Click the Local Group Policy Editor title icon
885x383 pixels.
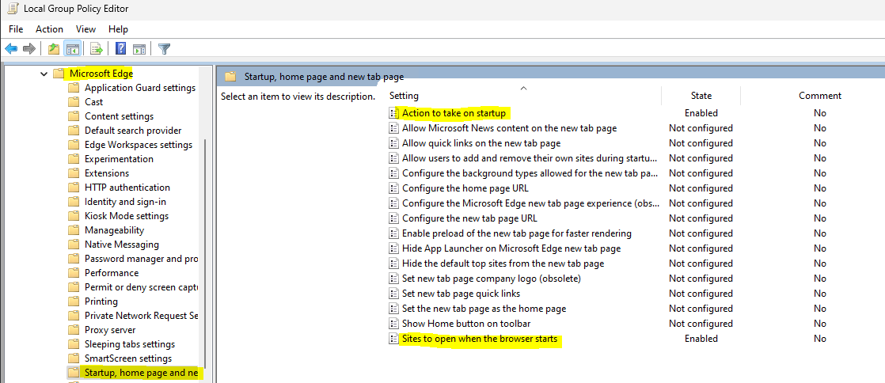tap(12, 9)
